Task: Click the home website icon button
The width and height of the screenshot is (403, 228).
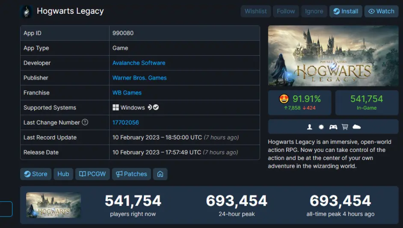Action: 160,174
